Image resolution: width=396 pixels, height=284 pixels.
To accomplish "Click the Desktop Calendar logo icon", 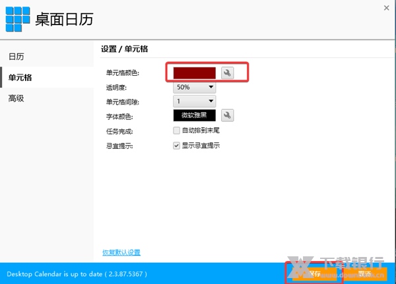I will [x=18, y=18].
